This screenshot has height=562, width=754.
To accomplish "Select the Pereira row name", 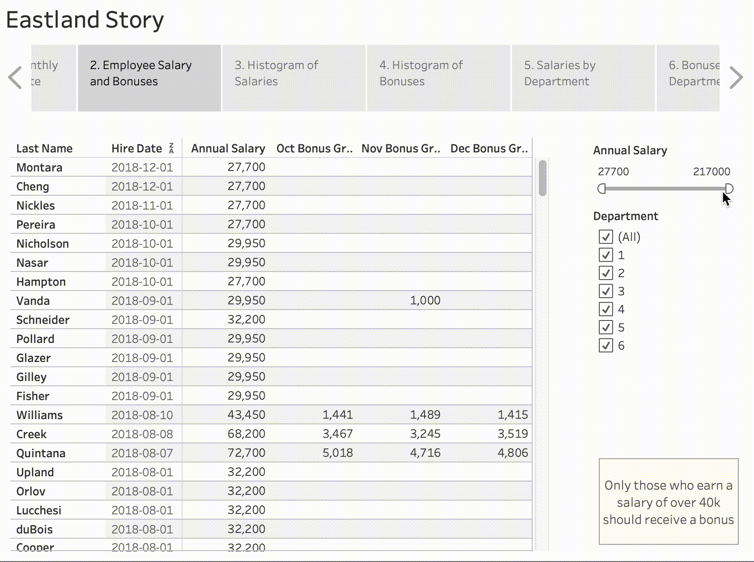I will [36, 225].
